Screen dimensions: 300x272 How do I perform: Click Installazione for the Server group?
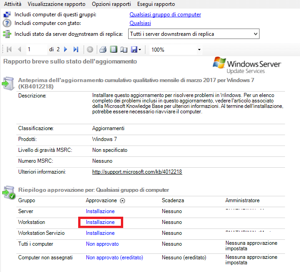(x=100, y=211)
